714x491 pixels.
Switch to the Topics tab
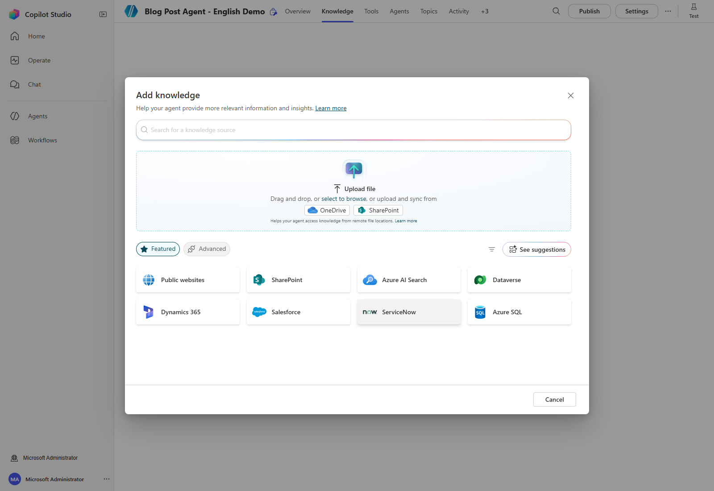(x=429, y=11)
